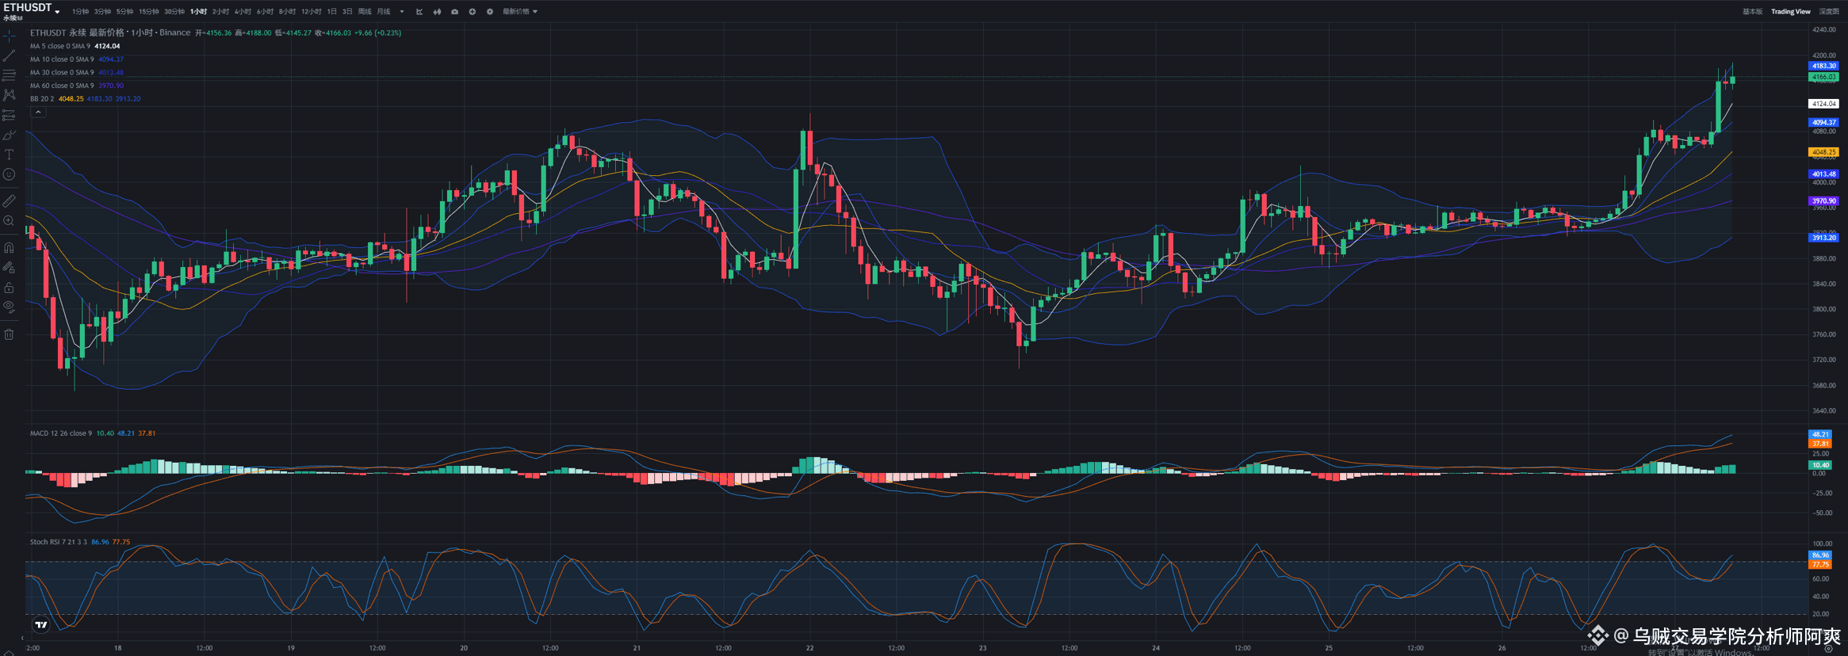
Task: Click the orange BB basis label 4048.25
Action: pyautogui.click(x=1823, y=152)
